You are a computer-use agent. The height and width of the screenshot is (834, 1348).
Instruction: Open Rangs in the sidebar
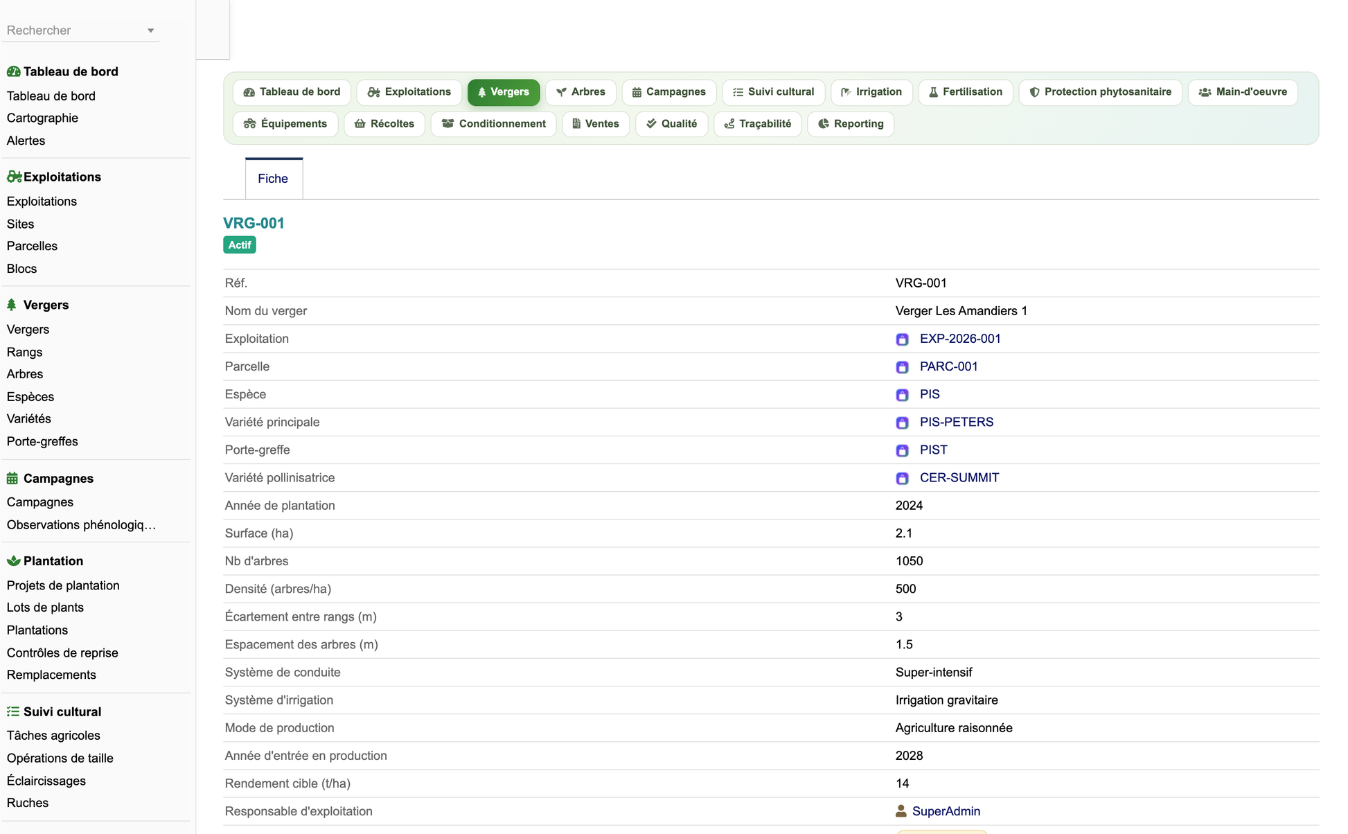pyautogui.click(x=24, y=352)
